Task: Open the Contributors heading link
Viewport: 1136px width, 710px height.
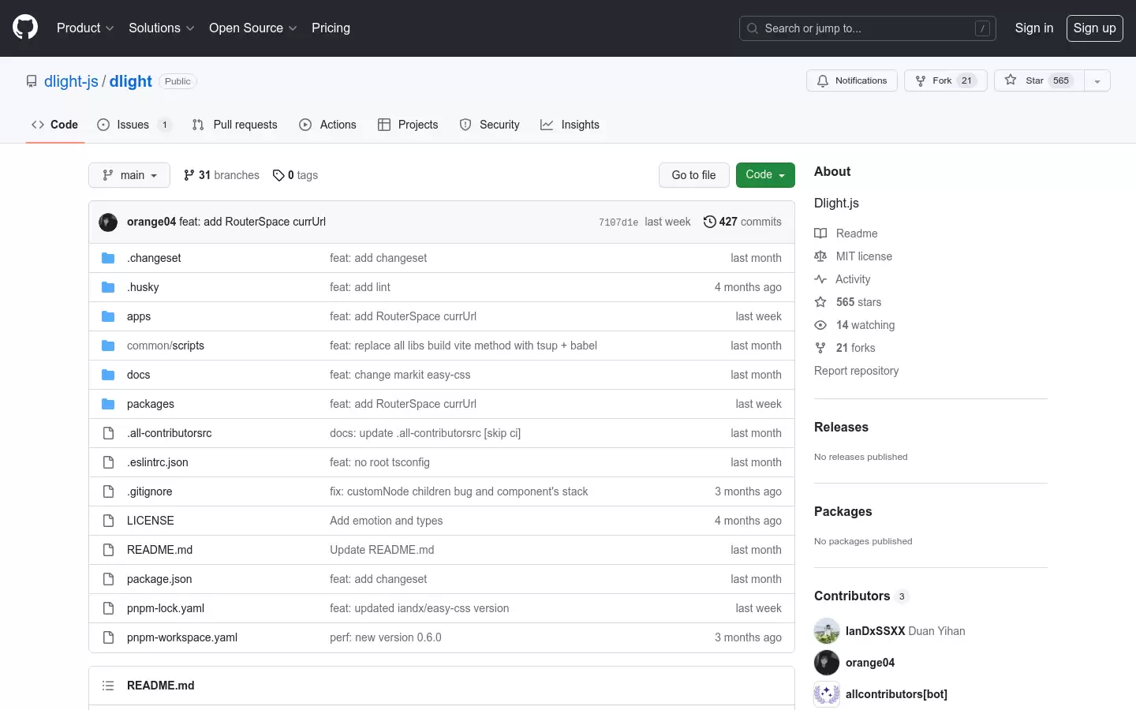Action: click(861, 596)
